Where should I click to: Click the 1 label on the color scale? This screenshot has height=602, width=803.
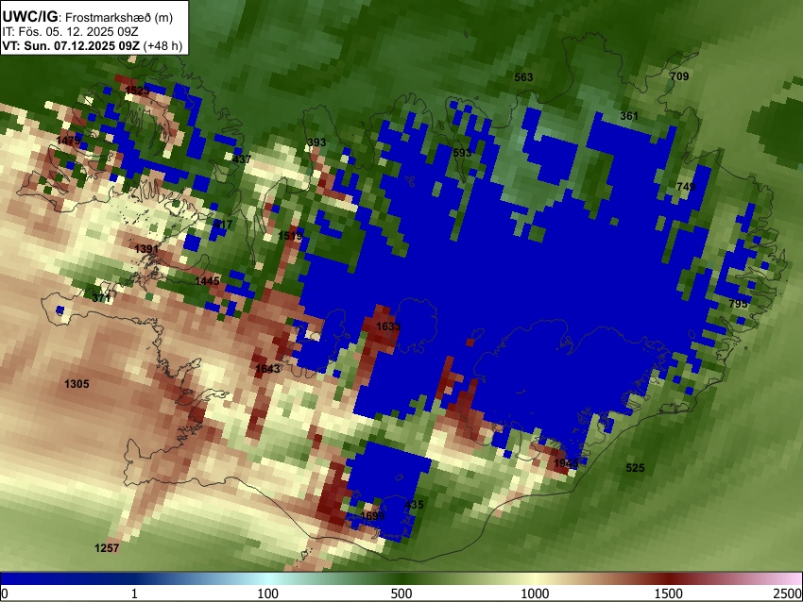click(x=134, y=594)
